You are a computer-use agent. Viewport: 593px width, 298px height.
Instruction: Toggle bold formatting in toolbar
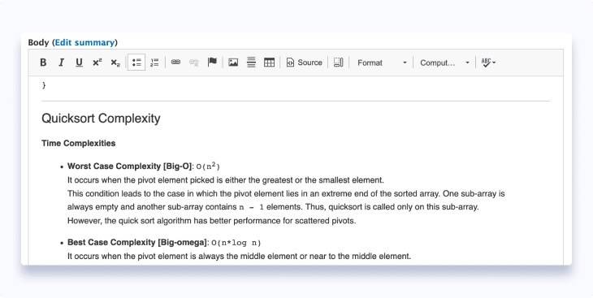(x=43, y=63)
